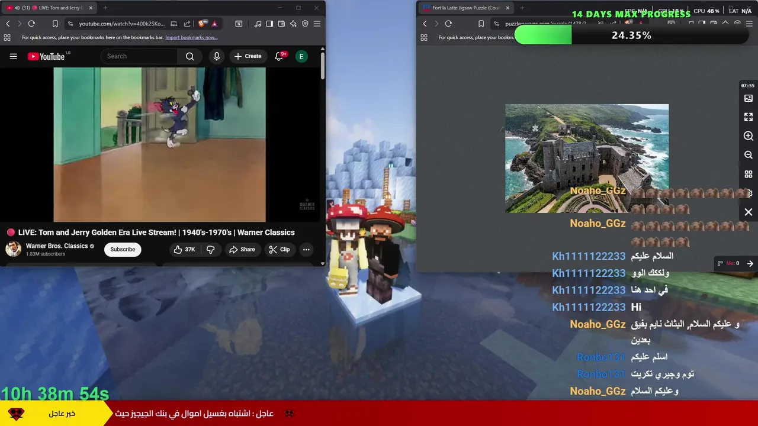This screenshot has height=426, width=758.
Task: Open a new tab in YouTube window
Action: [105, 8]
